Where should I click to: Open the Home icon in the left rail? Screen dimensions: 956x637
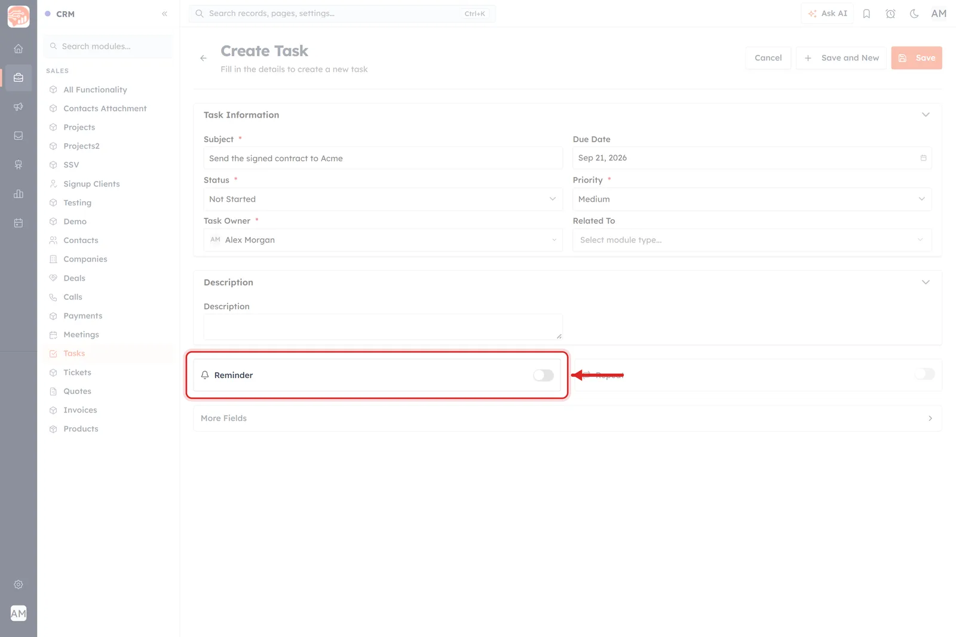point(19,49)
